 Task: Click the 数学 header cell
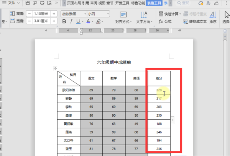click(x=114, y=78)
